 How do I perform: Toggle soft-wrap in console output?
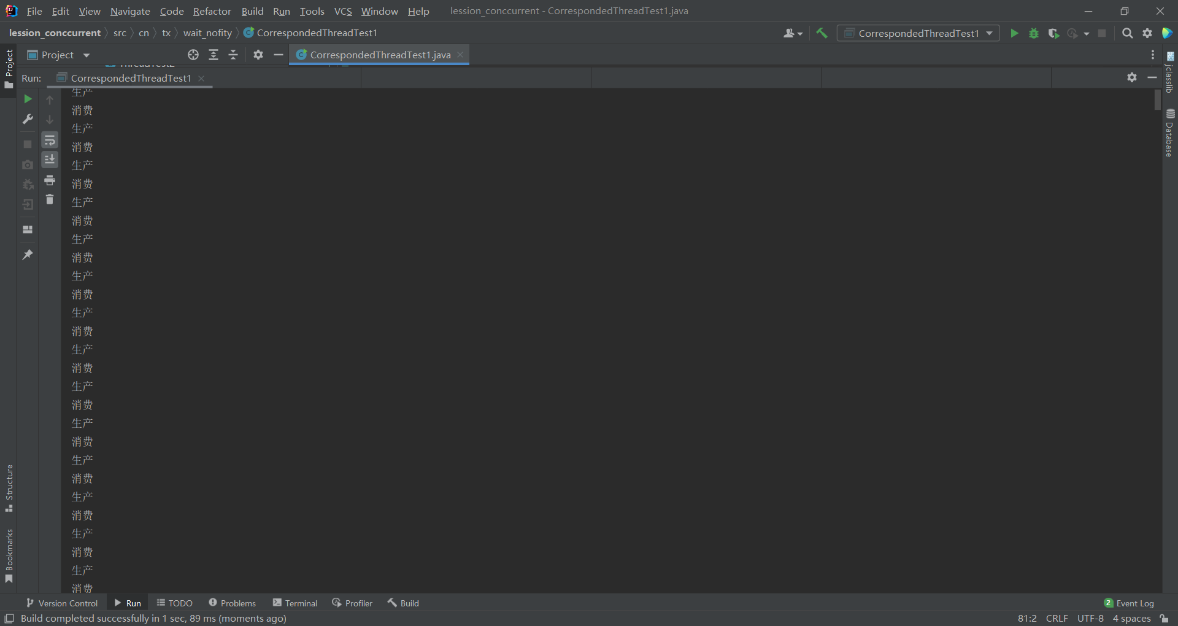(50, 140)
